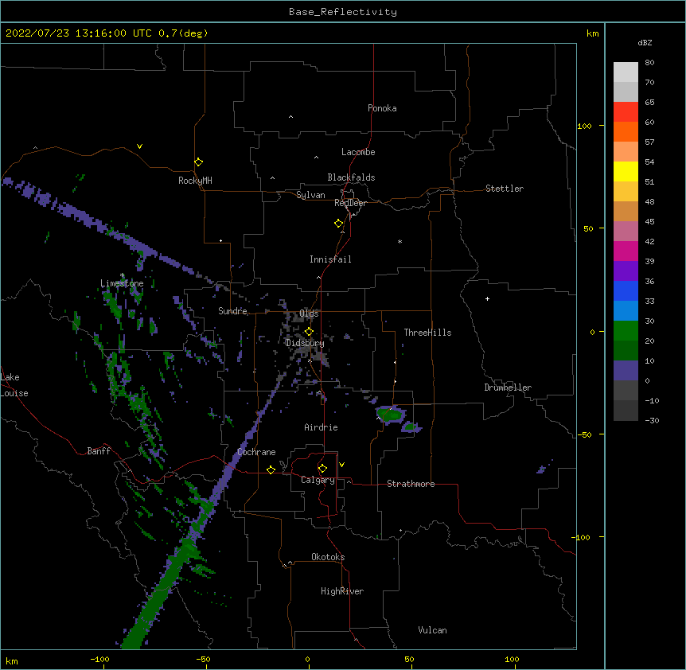Click the HighRiver town label
This screenshot has width=686, height=670.
click(342, 591)
